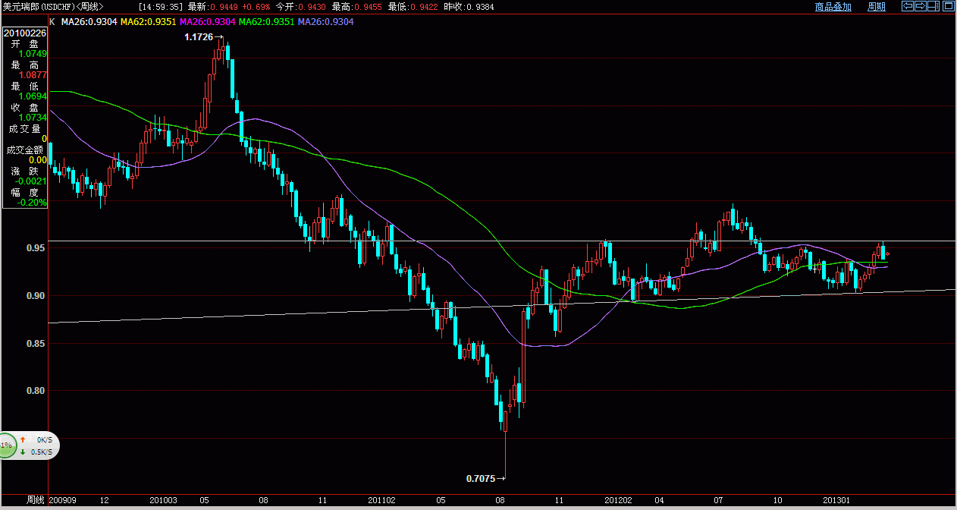Viewport: 957px width, 510px height.
Task: Click the 0.85 price axis label
Action: 35,343
